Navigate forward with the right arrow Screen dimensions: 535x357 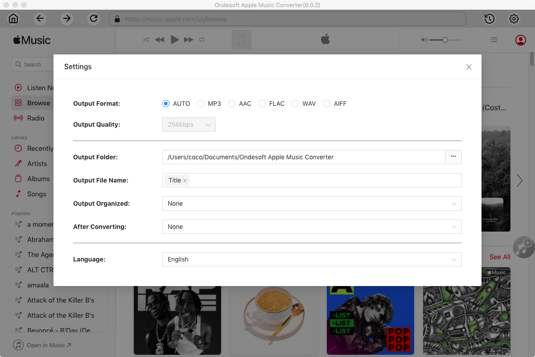pyautogui.click(x=67, y=19)
